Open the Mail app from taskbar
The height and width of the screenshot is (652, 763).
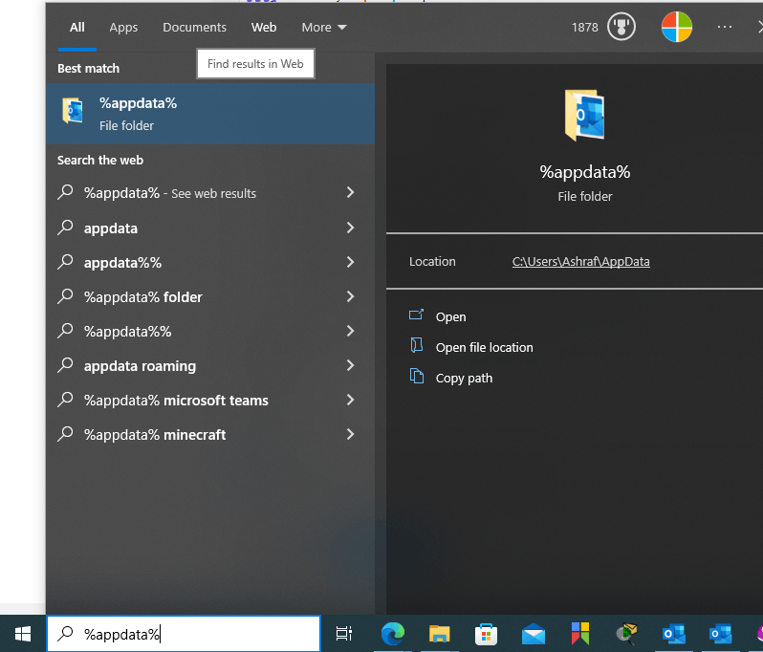(x=534, y=634)
